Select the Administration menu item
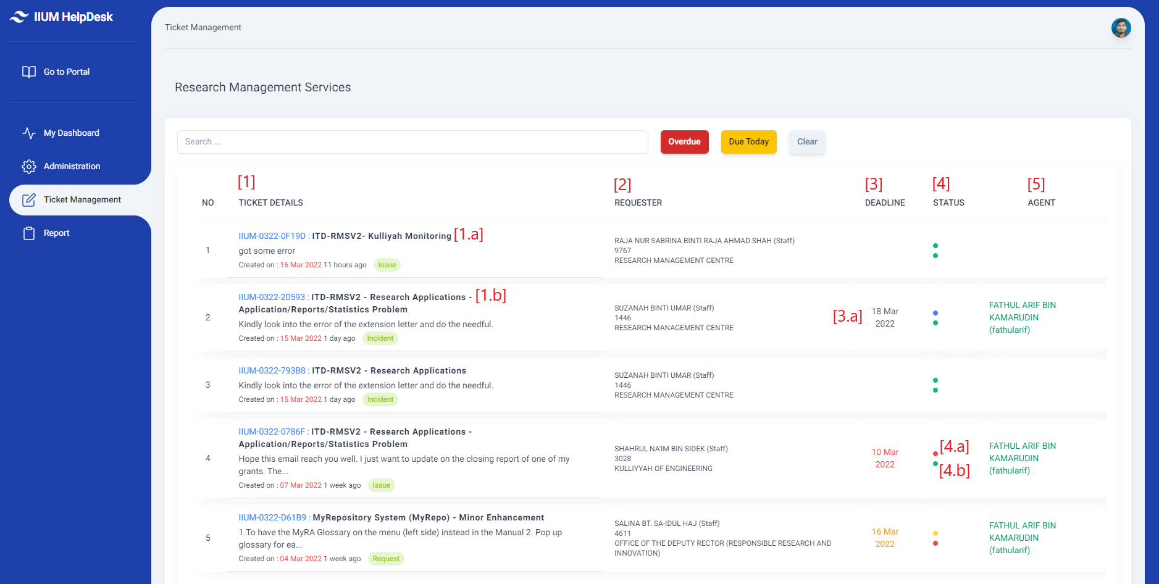 click(x=72, y=166)
